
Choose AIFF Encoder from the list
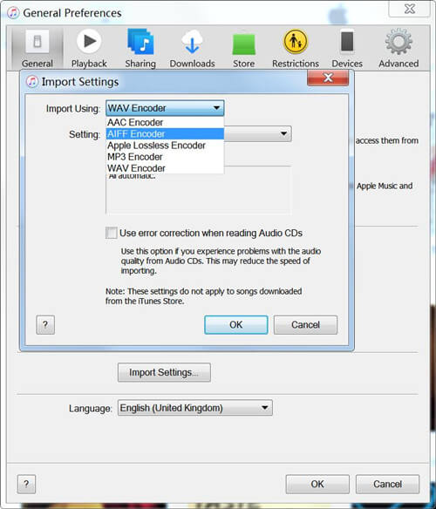pyautogui.click(x=165, y=133)
